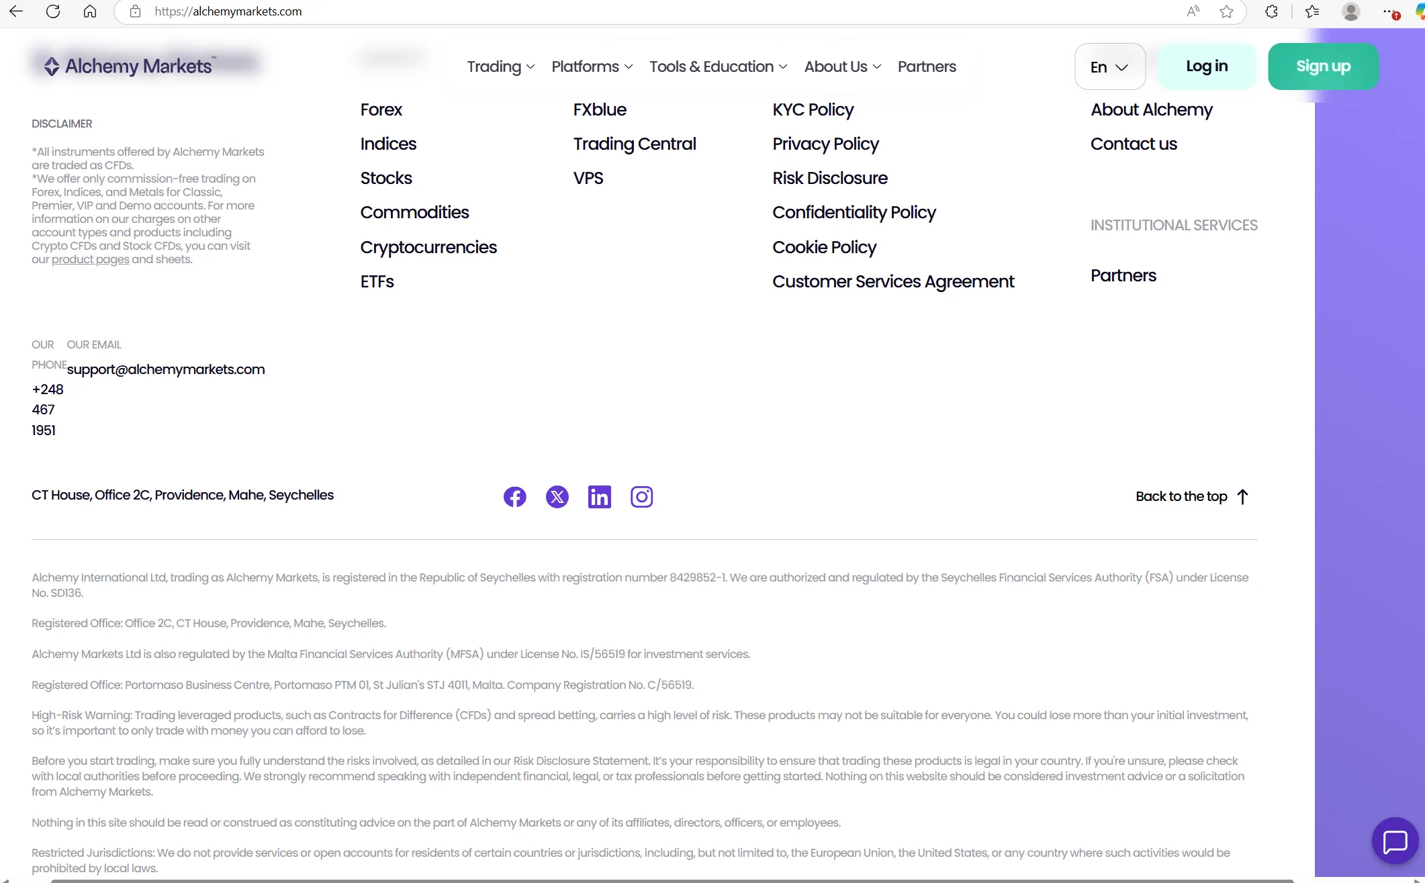The image size is (1425, 883).
Task: Open Alchemy Markets Instagram page
Action: tap(642, 497)
